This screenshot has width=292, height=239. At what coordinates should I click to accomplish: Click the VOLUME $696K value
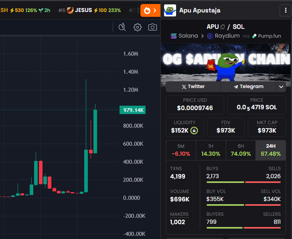180,199
